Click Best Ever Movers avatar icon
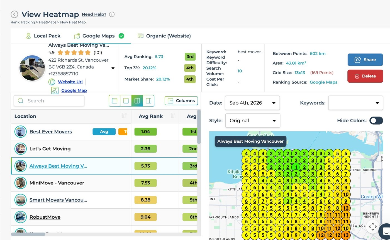 20,132
